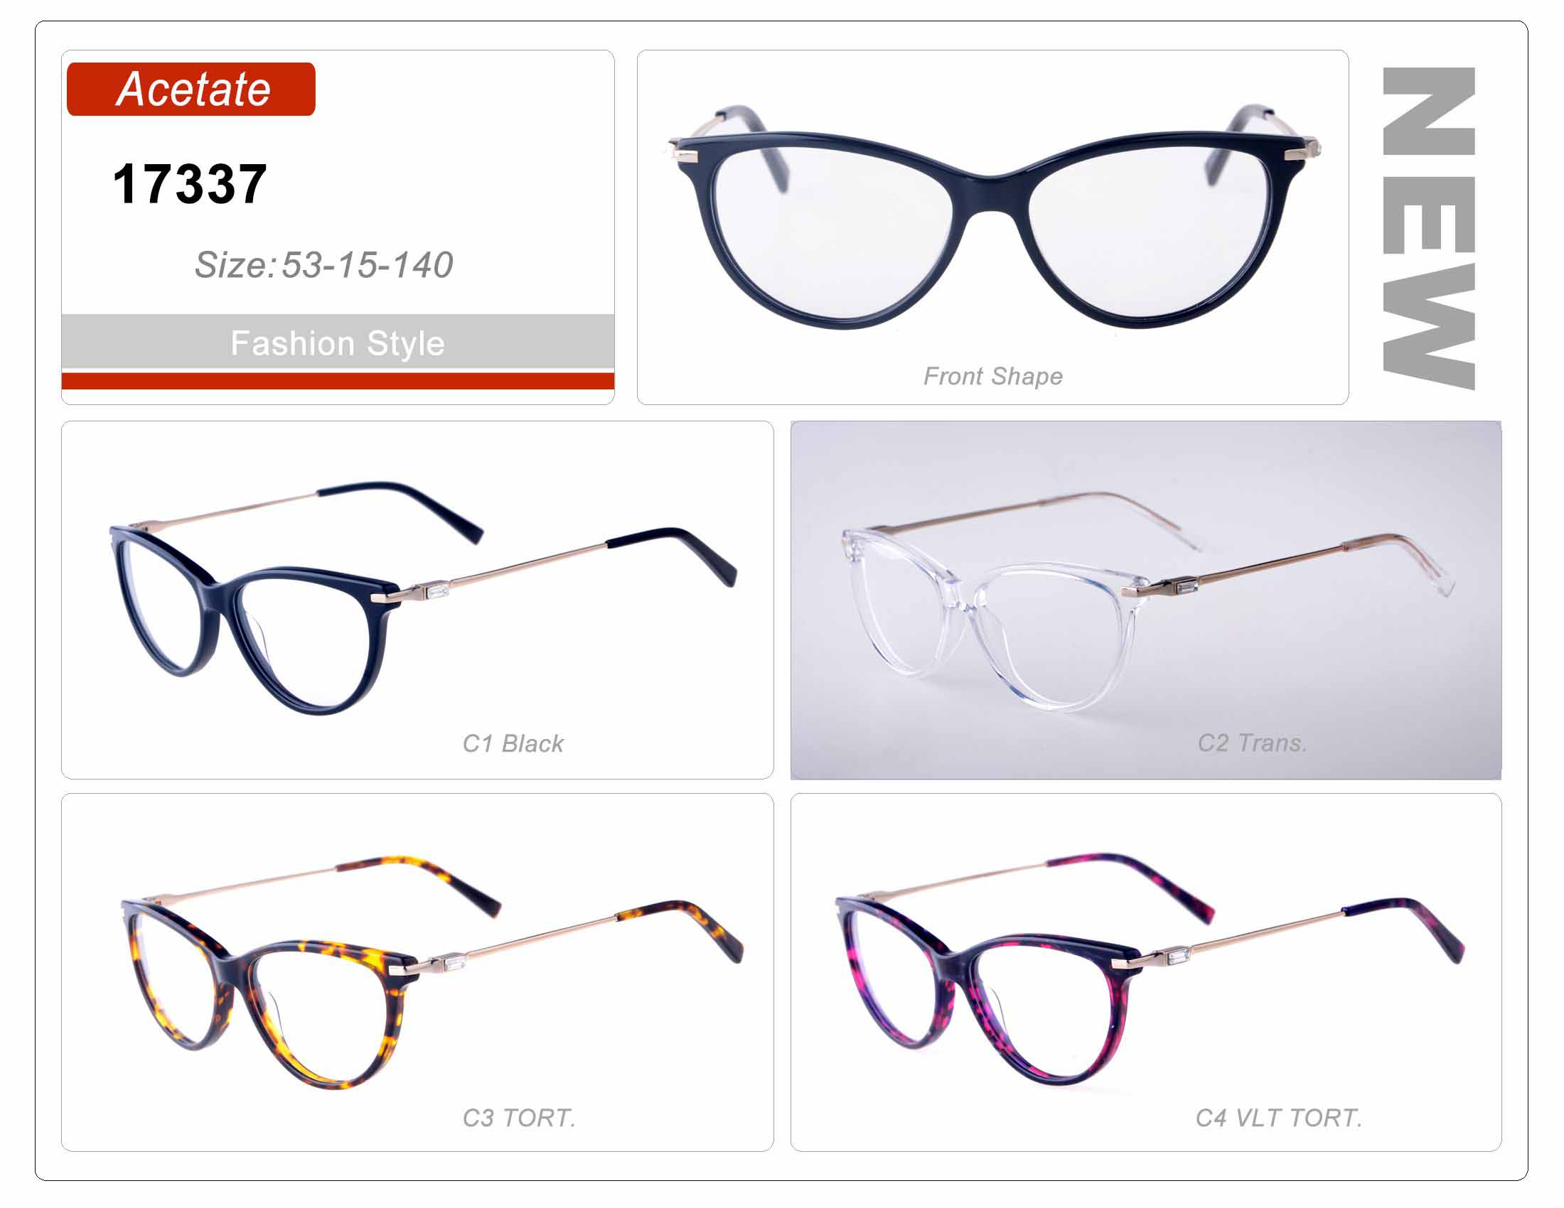The width and height of the screenshot is (1564, 1208).
Task: Click the C2 Trans. caption
Action: pyautogui.click(x=1252, y=743)
